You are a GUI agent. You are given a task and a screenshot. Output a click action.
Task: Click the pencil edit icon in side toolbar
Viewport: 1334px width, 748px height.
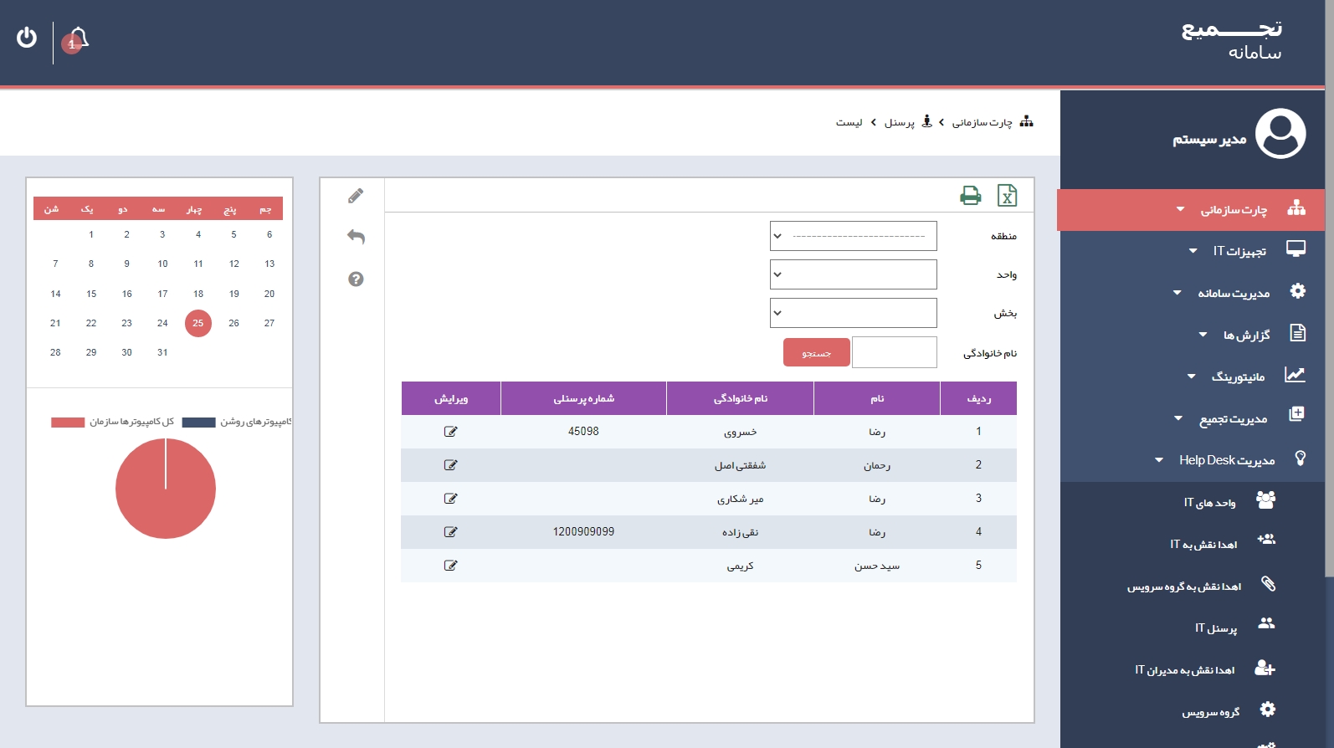tap(356, 196)
